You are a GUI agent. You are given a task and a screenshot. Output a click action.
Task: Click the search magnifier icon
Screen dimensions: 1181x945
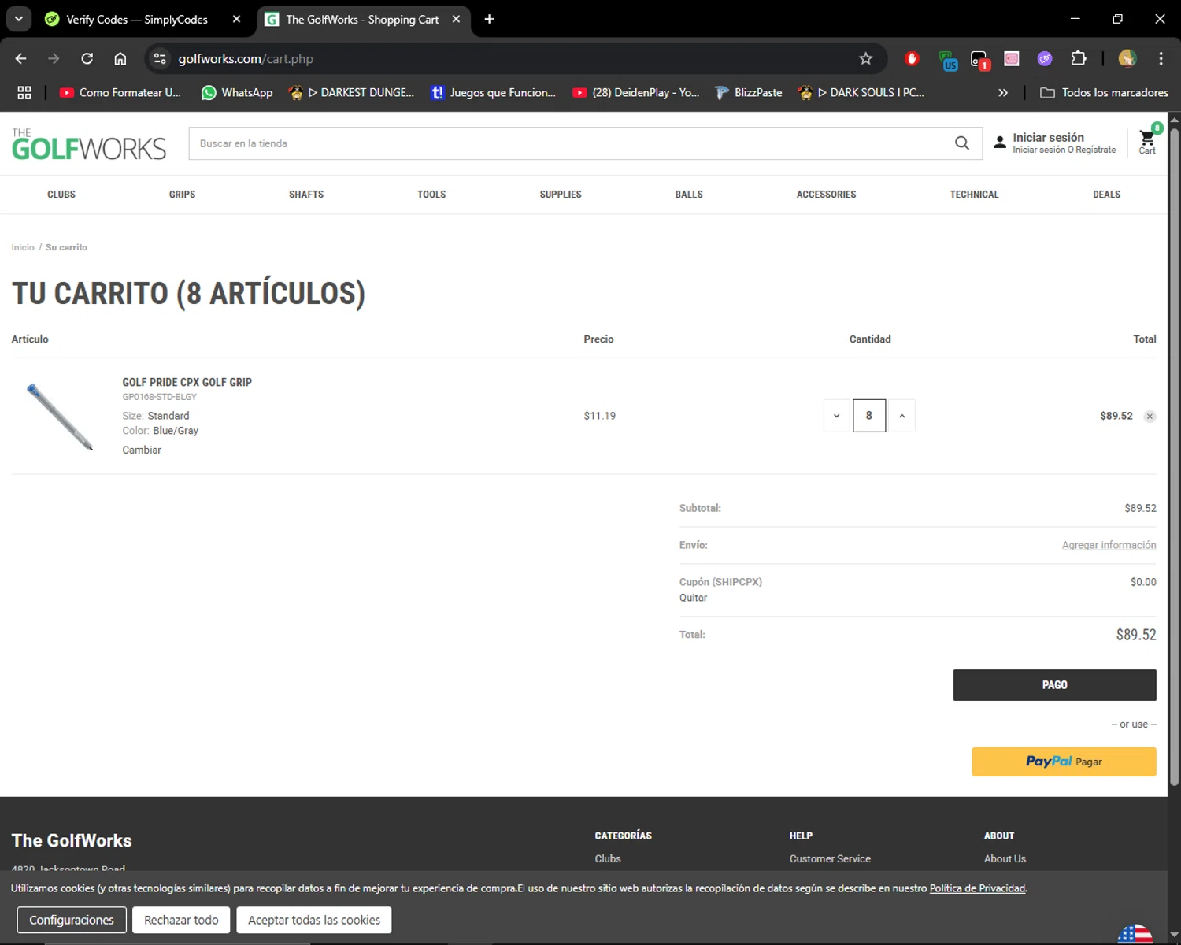click(961, 143)
